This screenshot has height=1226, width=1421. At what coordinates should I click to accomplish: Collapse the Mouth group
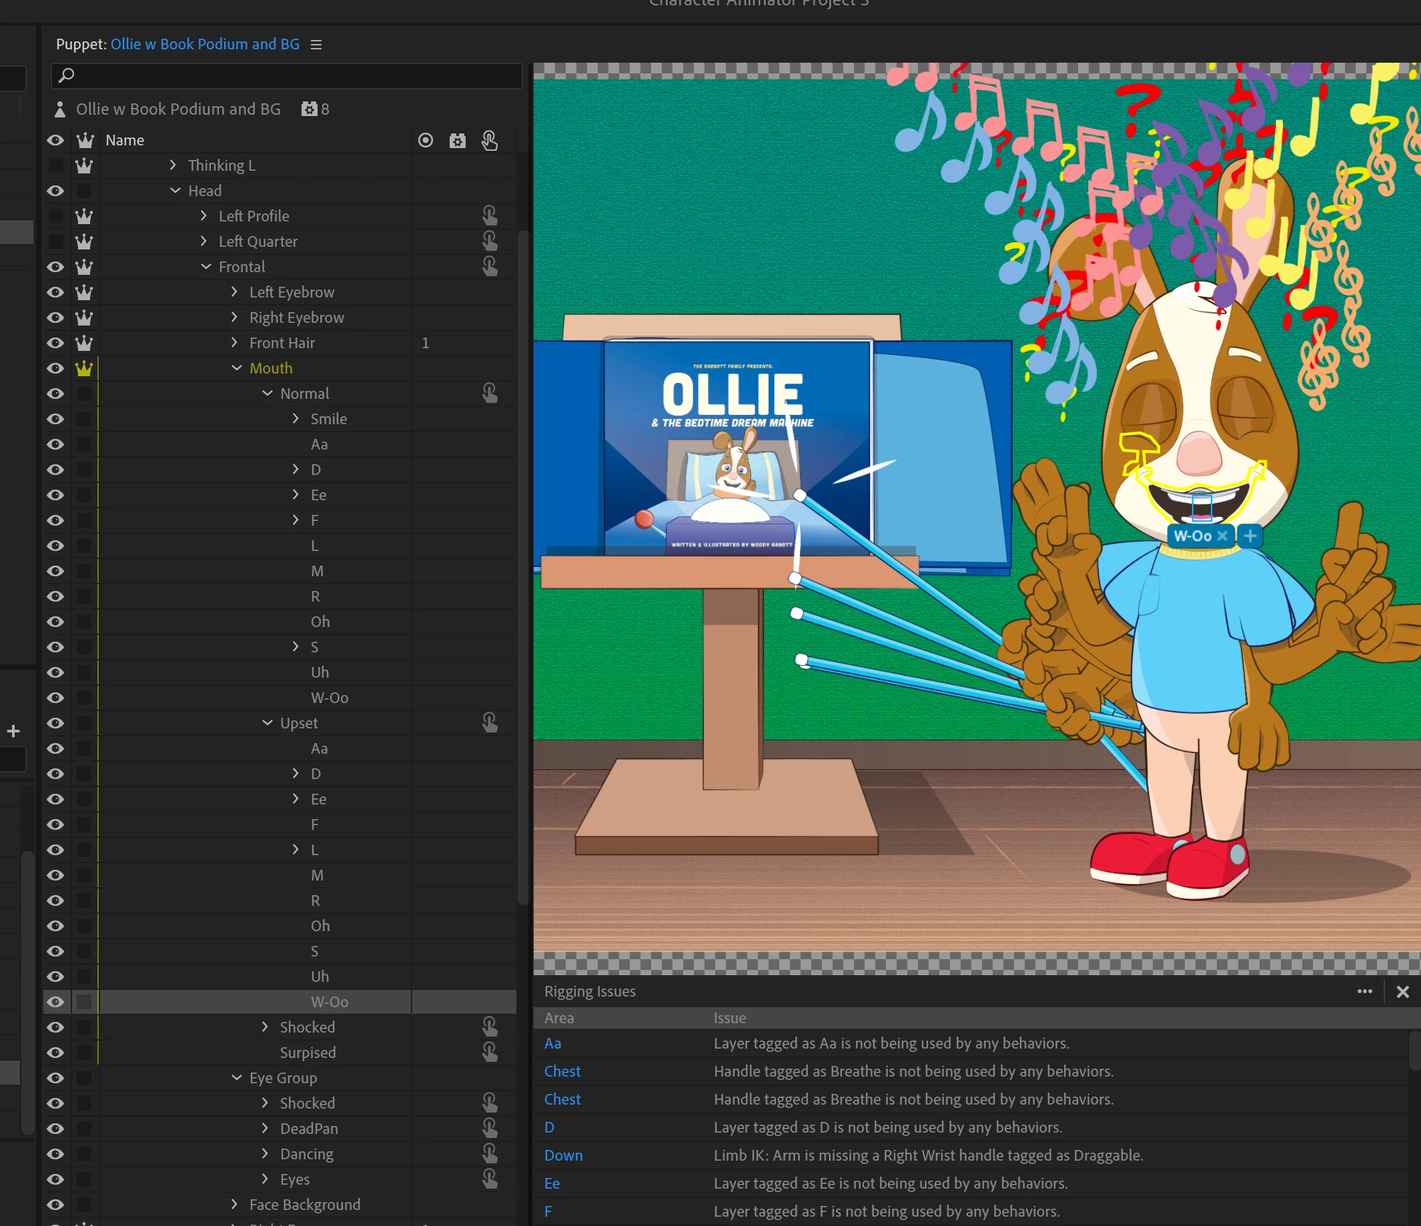237,368
